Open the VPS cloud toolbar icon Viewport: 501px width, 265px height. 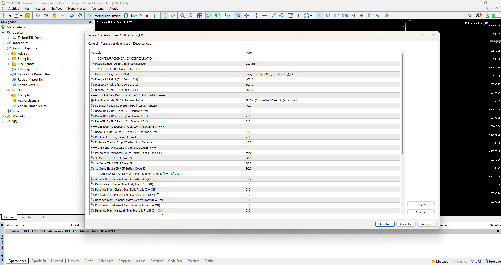pos(71,16)
